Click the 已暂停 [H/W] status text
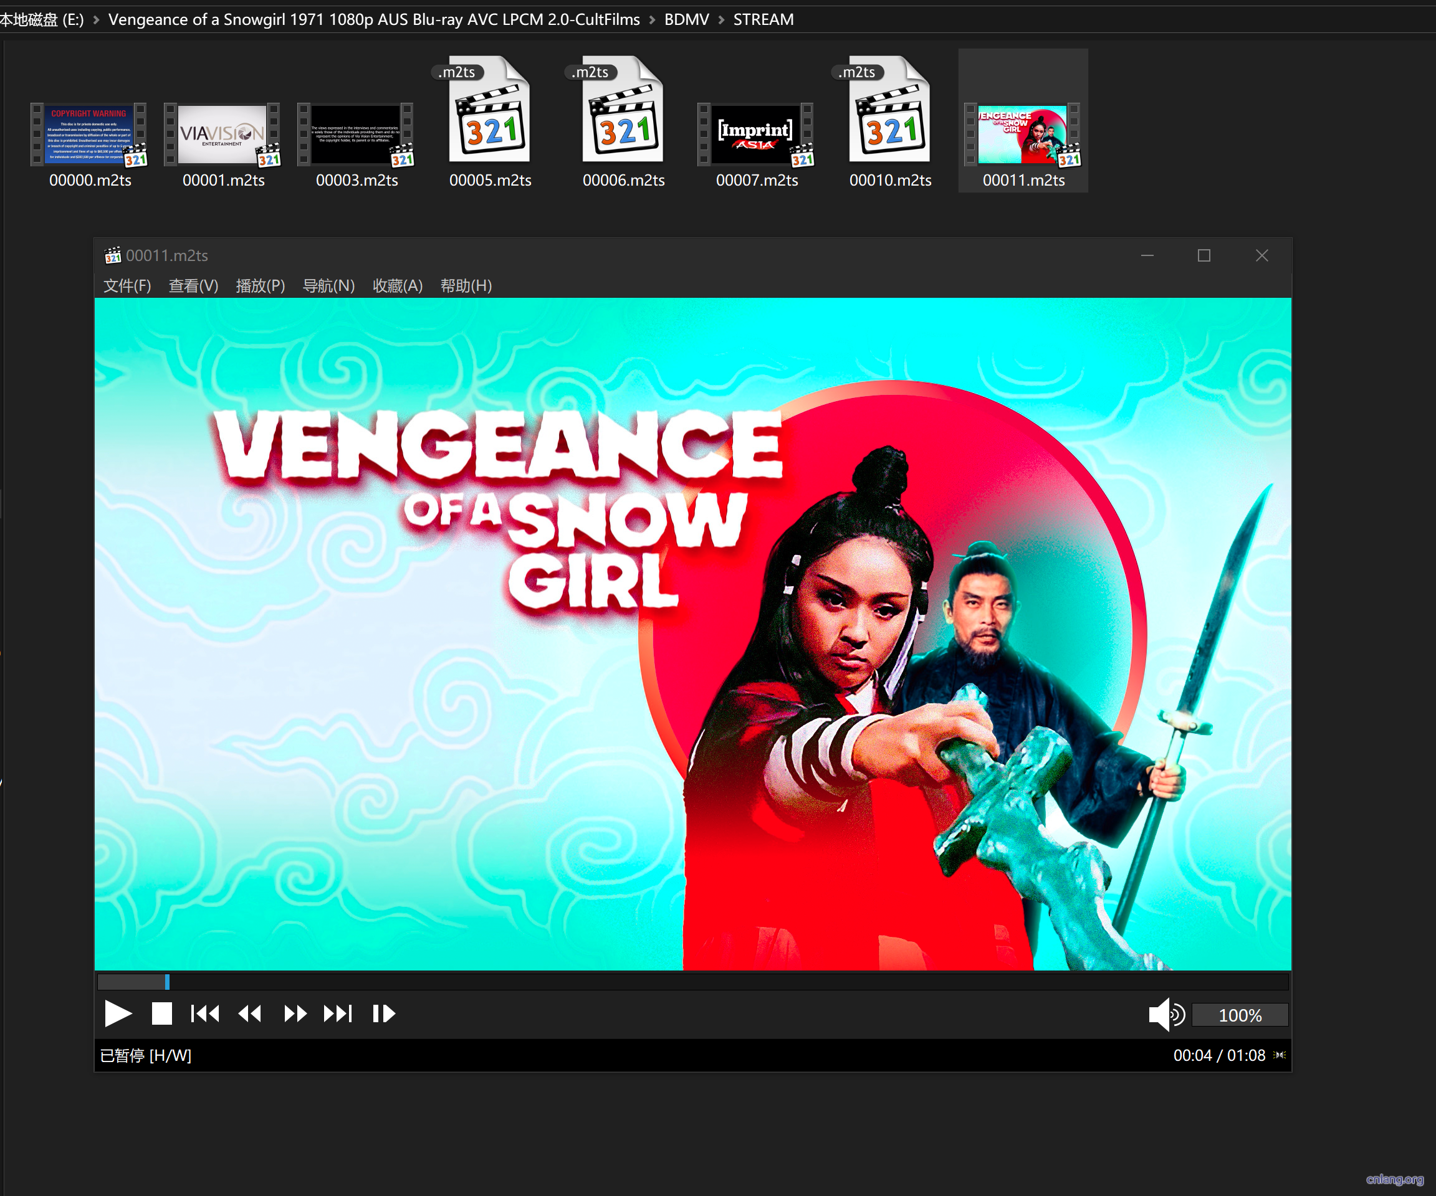This screenshot has width=1436, height=1196. tap(146, 1055)
